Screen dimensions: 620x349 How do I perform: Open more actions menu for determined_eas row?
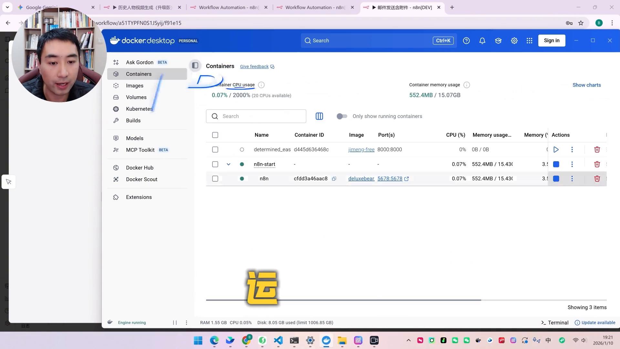pyautogui.click(x=572, y=150)
